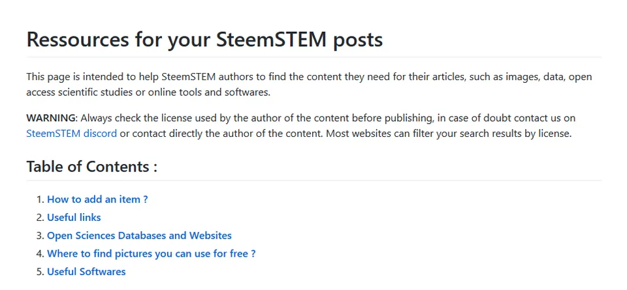Click the divider line under the main title
Viewport: 627px width, 290px height.
(x=314, y=57)
